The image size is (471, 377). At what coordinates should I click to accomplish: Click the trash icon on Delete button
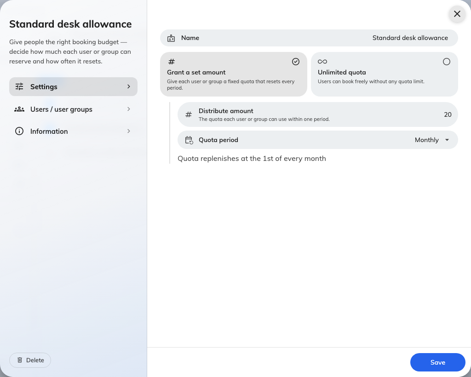pyautogui.click(x=20, y=360)
